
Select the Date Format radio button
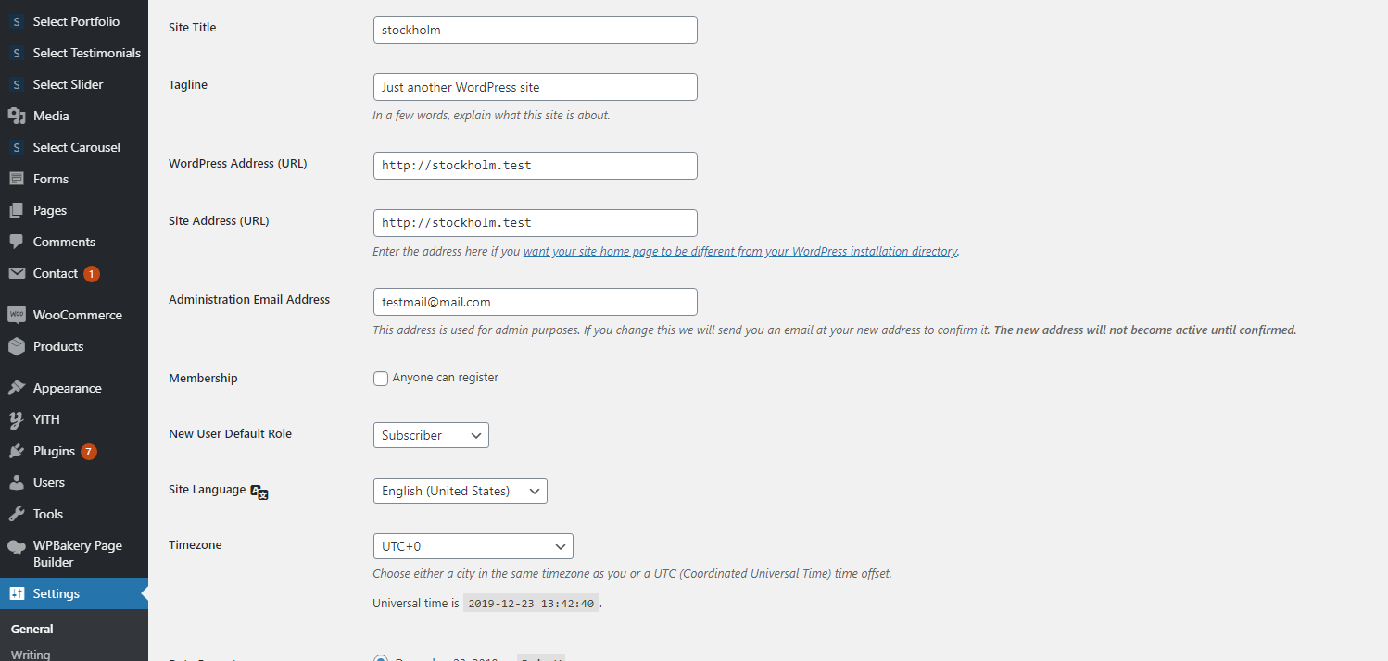(x=381, y=659)
